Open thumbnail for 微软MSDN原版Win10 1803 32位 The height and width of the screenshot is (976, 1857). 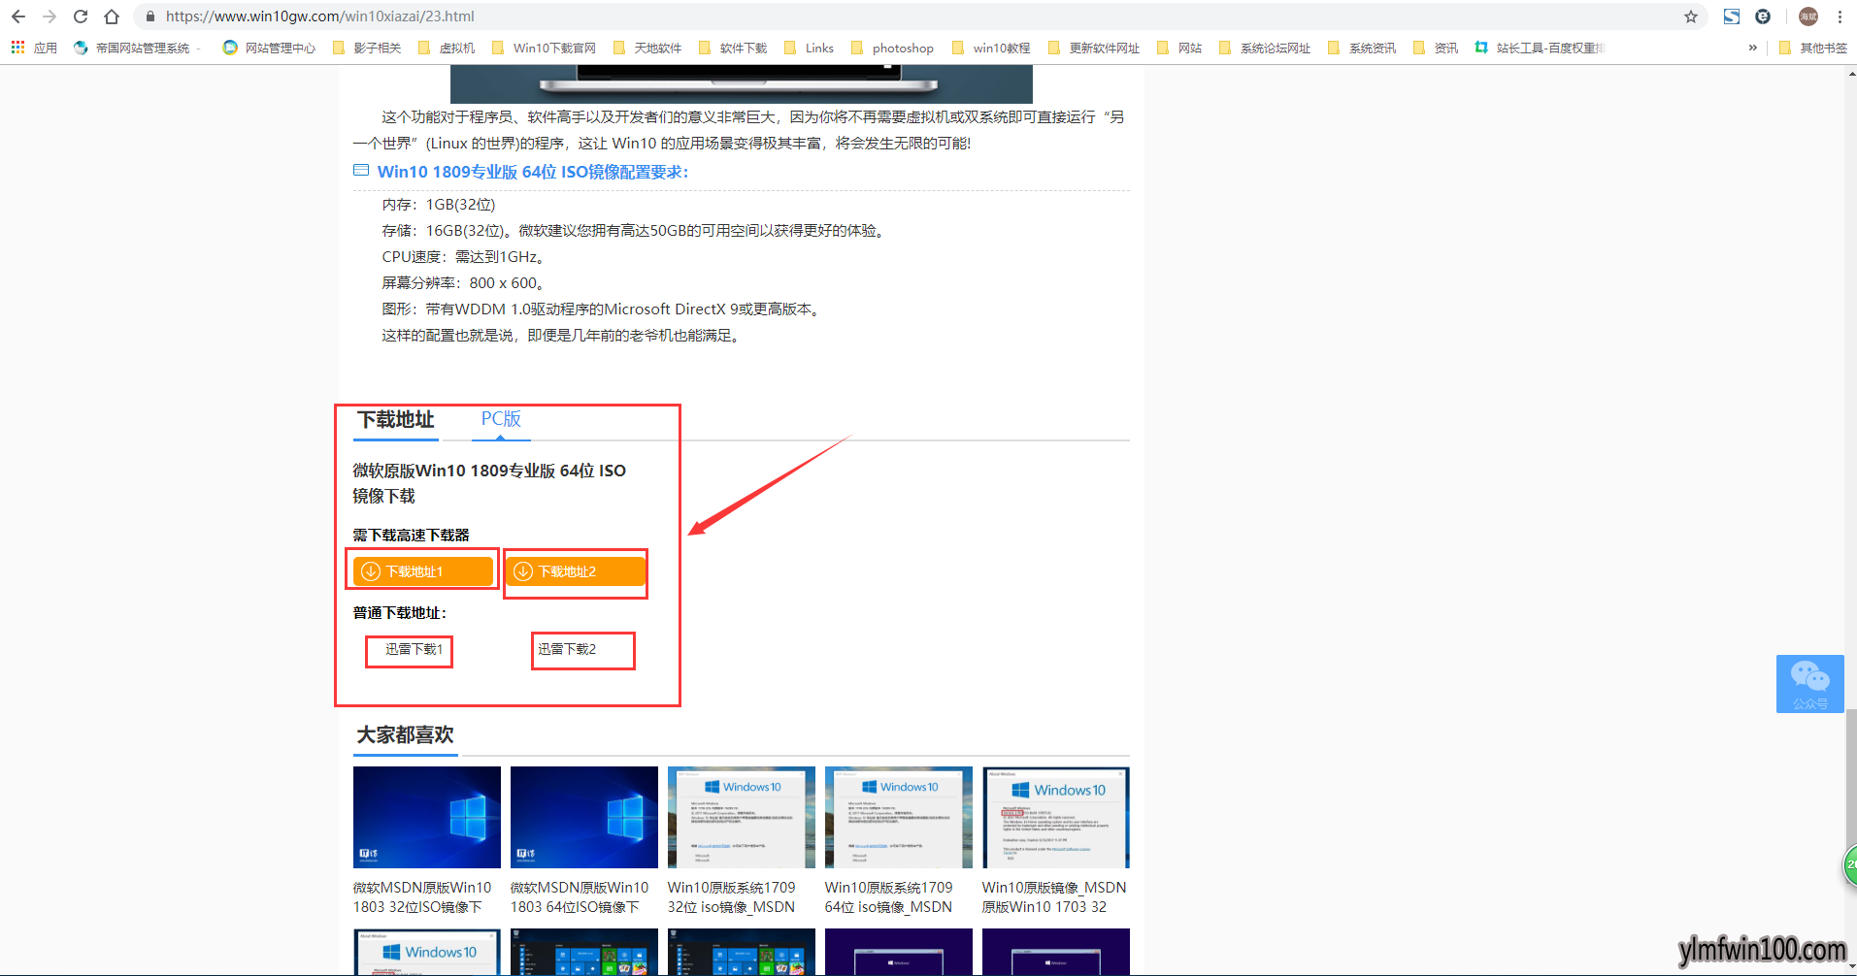[x=427, y=817]
